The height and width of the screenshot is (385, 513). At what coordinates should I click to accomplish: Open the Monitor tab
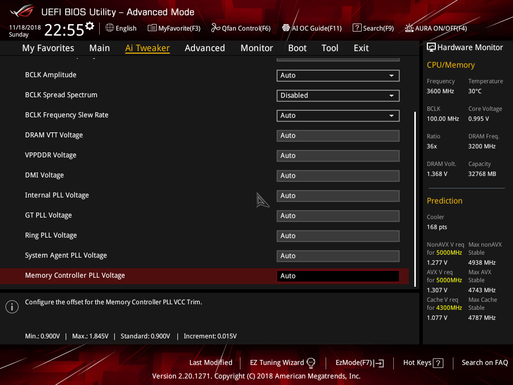(257, 48)
